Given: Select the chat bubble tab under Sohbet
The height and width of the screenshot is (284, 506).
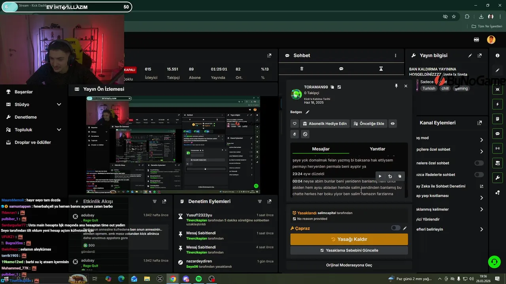Looking at the screenshot, I should (x=341, y=69).
